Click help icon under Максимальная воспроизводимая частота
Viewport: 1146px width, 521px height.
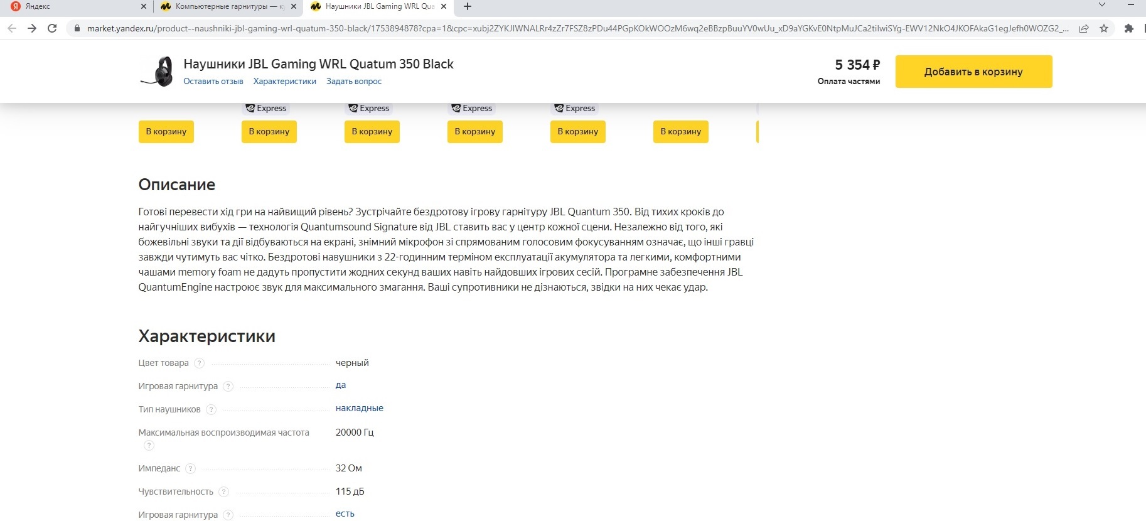(x=149, y=445)
